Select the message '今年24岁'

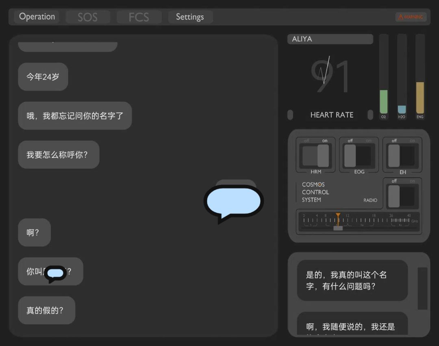pyautogui.click(x=43, y=77)
